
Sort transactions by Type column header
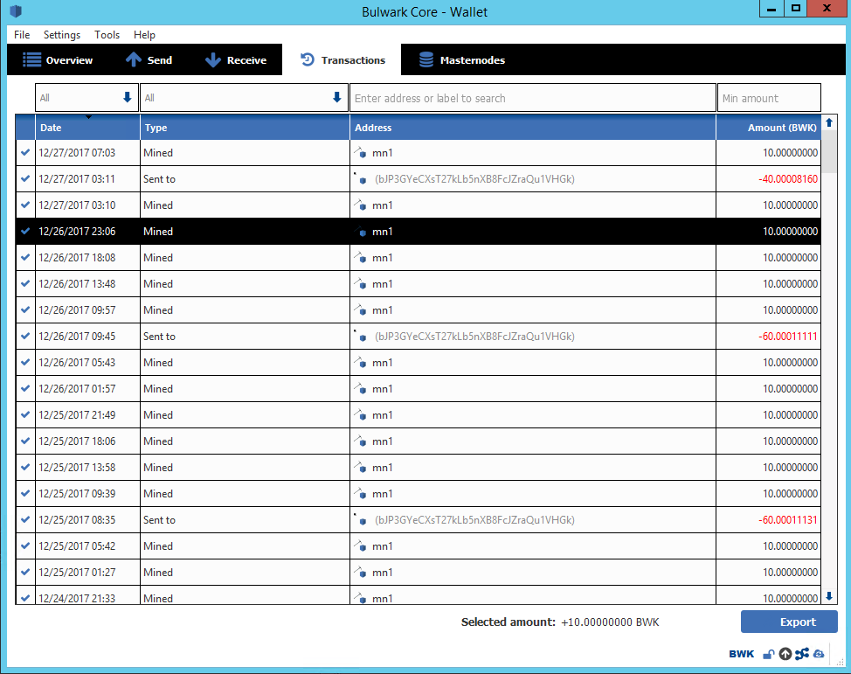245,128
